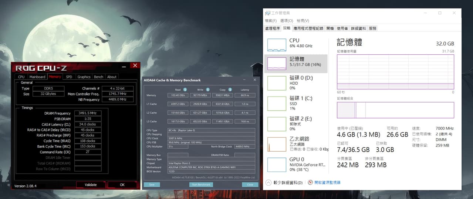Open the 檢視(V) menu in Task Manager
Viewport: 473px width, 199px height.
click(x=303, y=21)
